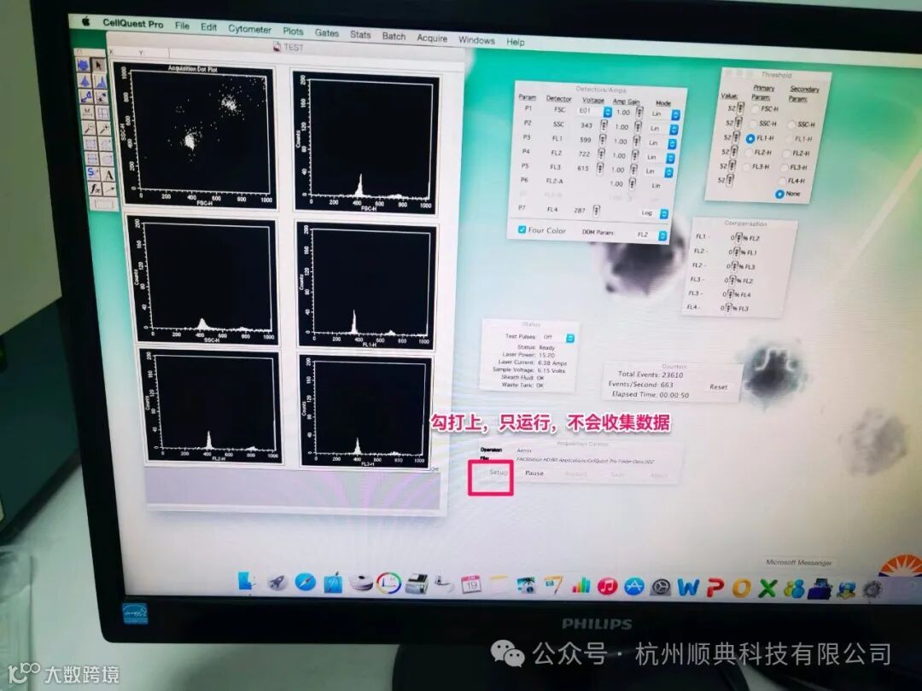Open blue Word W icon in dock
This screenshot has width=922, height=691.
click(x=688, y=587)
